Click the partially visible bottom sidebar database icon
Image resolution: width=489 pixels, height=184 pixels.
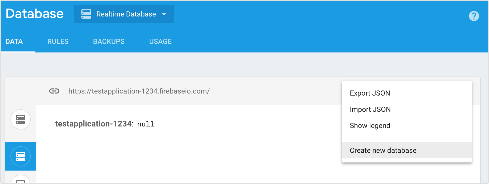tap(20, 180)
